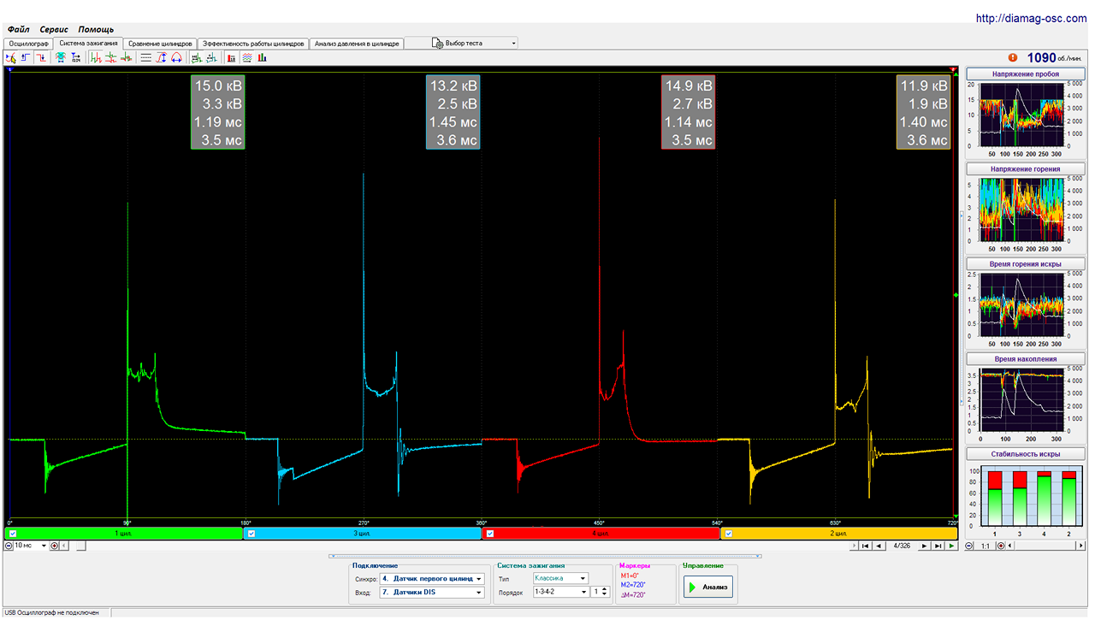
Task: Click right arrow of side chart scrollbar
Action: (1080, 546)
